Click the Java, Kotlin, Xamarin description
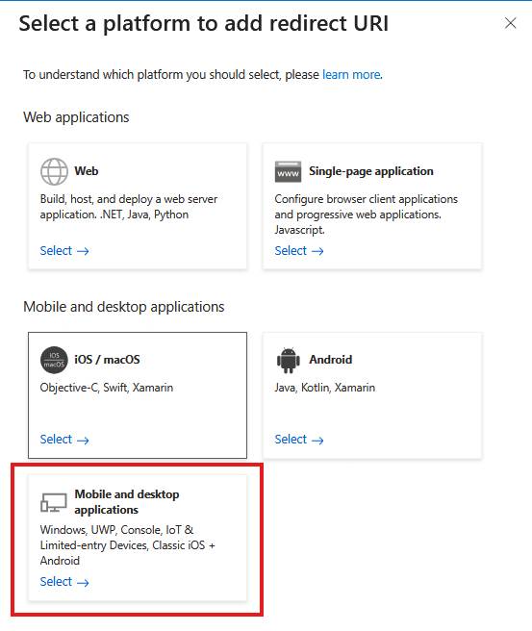 tap(325, 388)
